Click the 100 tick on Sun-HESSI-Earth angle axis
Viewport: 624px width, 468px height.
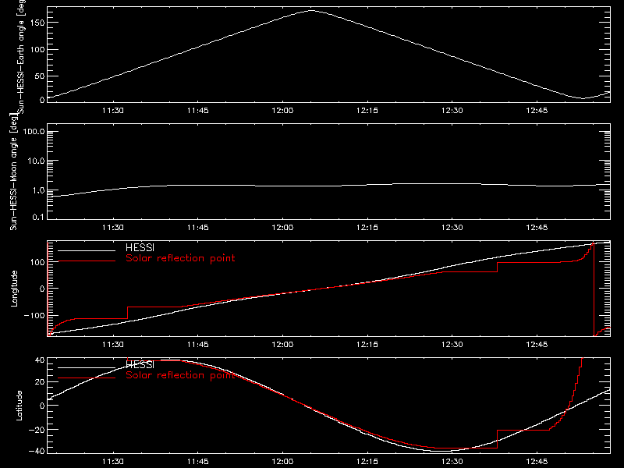coord(38,49)
